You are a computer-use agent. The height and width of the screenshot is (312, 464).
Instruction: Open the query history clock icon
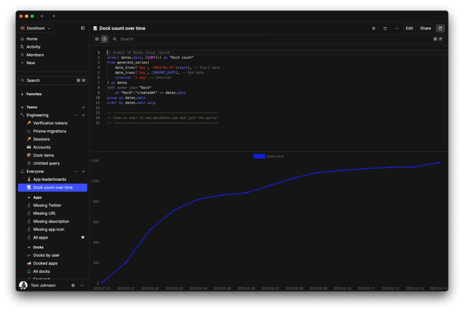(105, 39)
